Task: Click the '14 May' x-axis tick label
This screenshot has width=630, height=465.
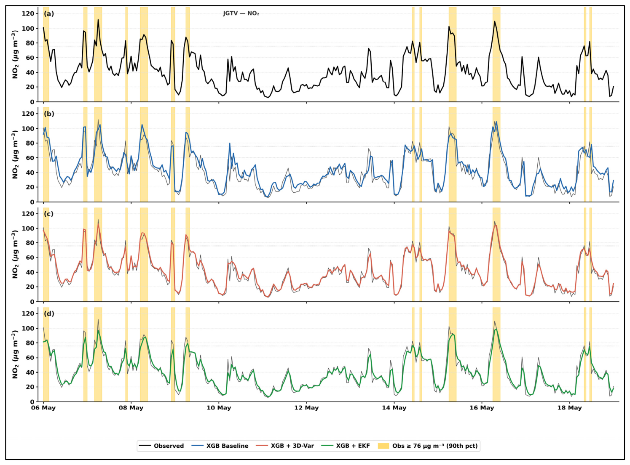Action: (394, 408)
